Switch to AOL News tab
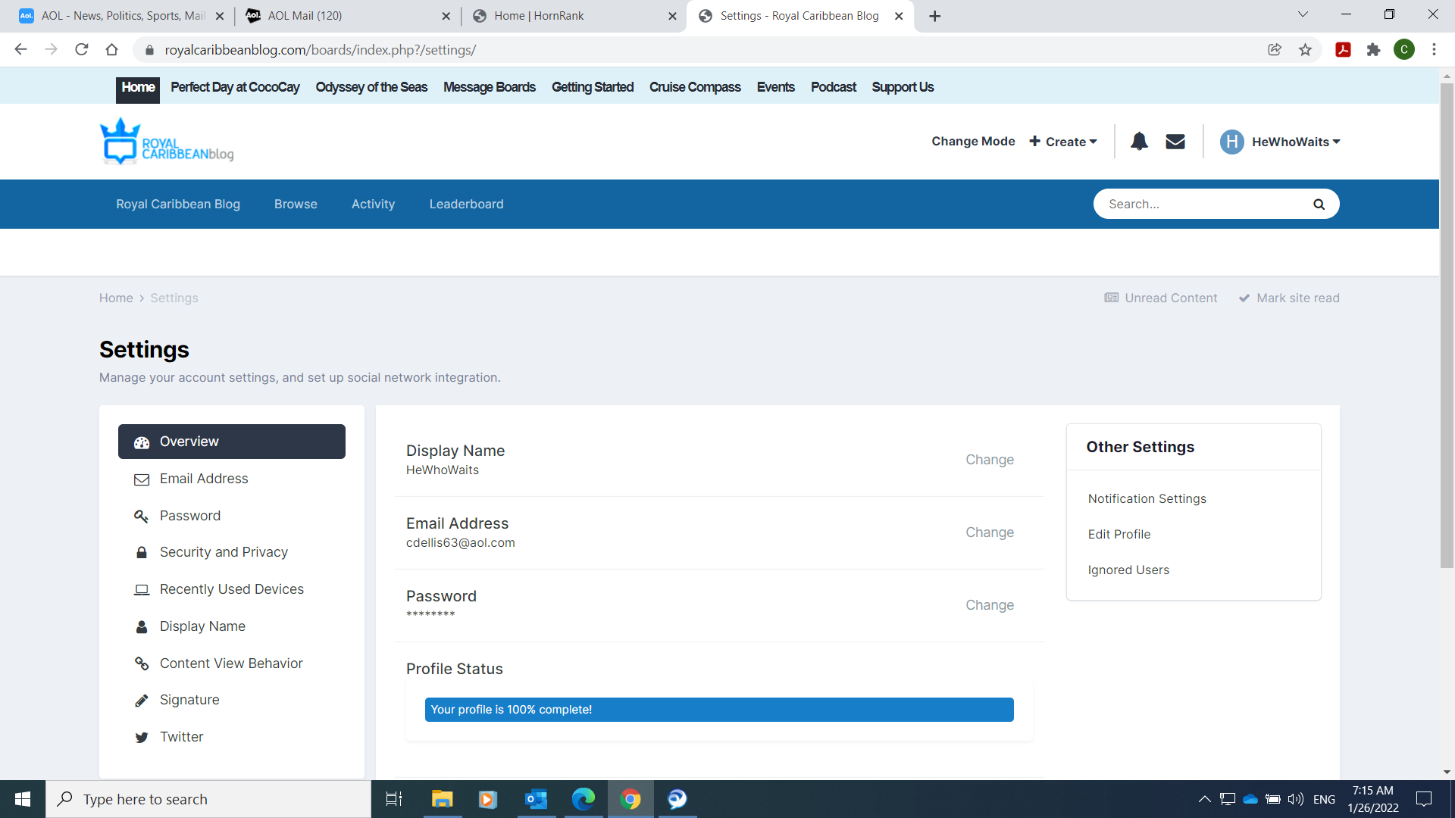The image size is (1455, 818). click(x=123, y=16)
